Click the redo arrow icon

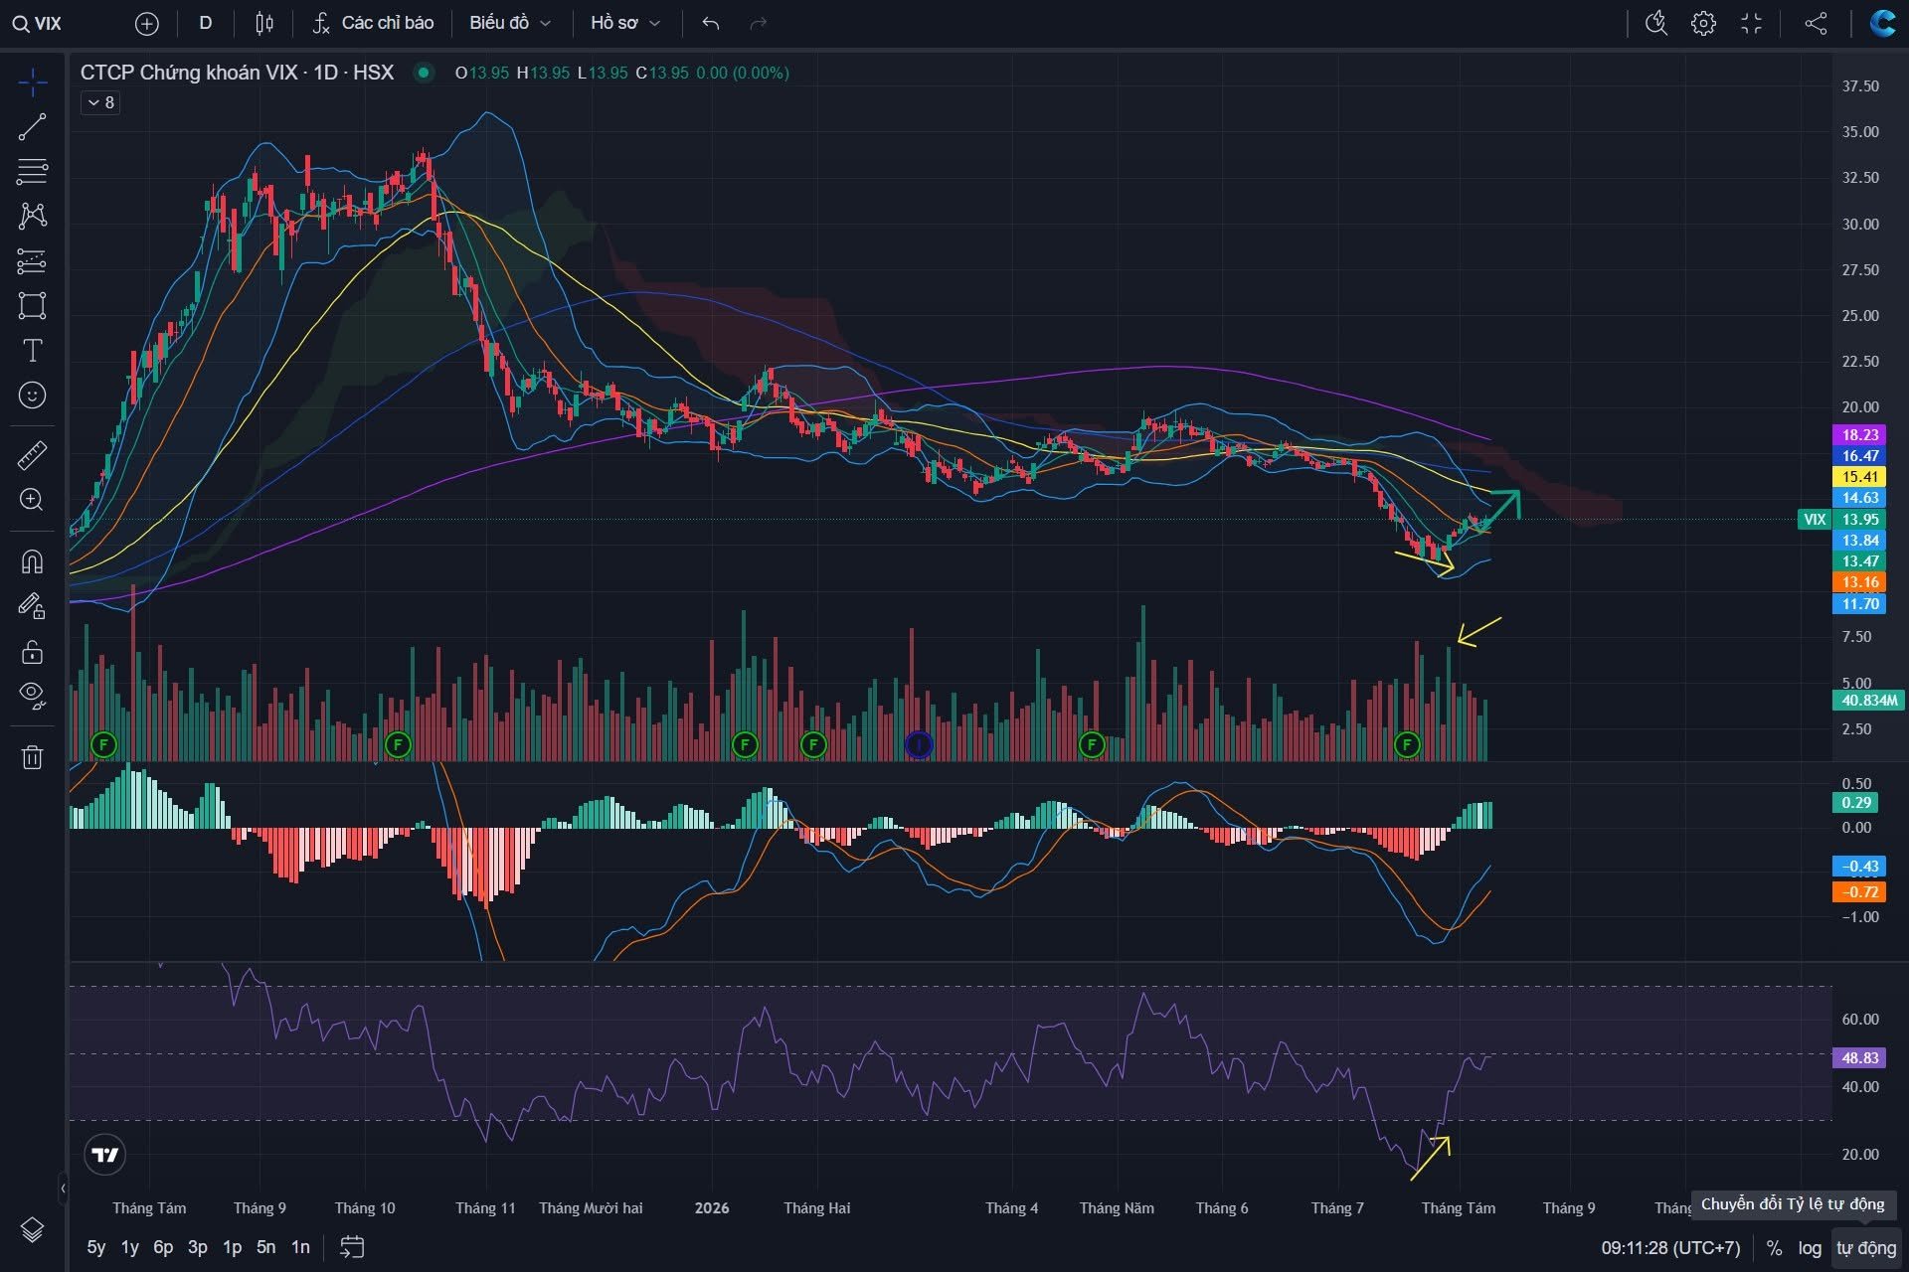pyautogui.click(x=758, y=24)
